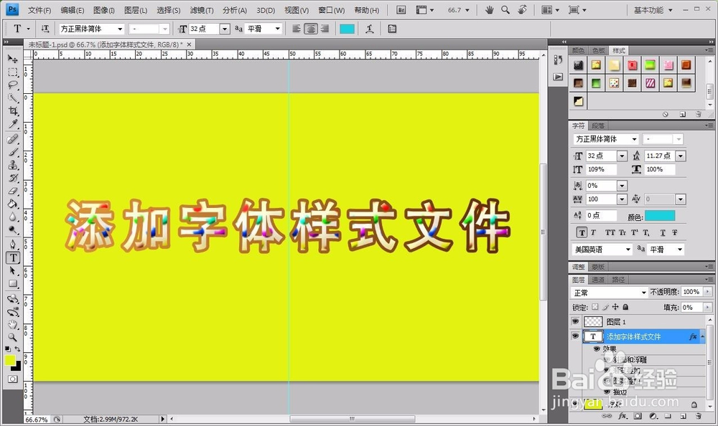Select the Paint Bucket tool
This screenshot has height=426, width=718.
point(13,204)
